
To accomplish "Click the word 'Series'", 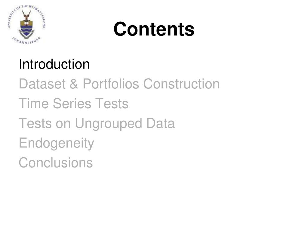I will tap(72, 103).
